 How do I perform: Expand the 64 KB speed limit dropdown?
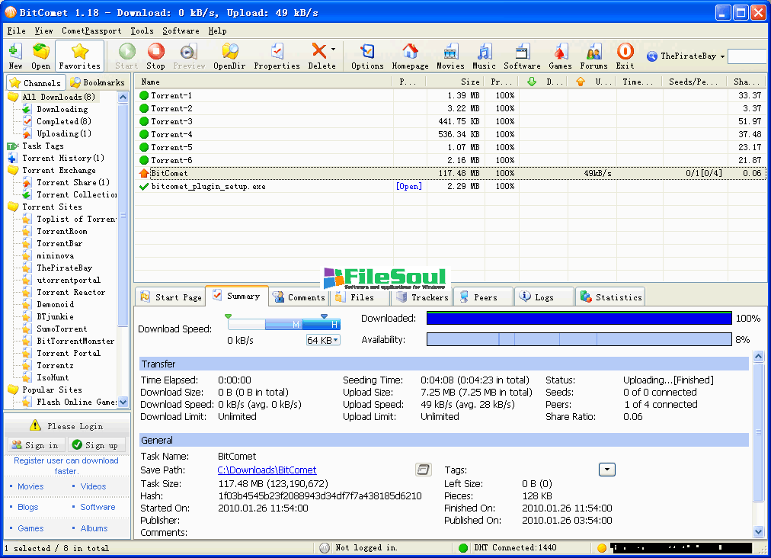pos(336,340)
